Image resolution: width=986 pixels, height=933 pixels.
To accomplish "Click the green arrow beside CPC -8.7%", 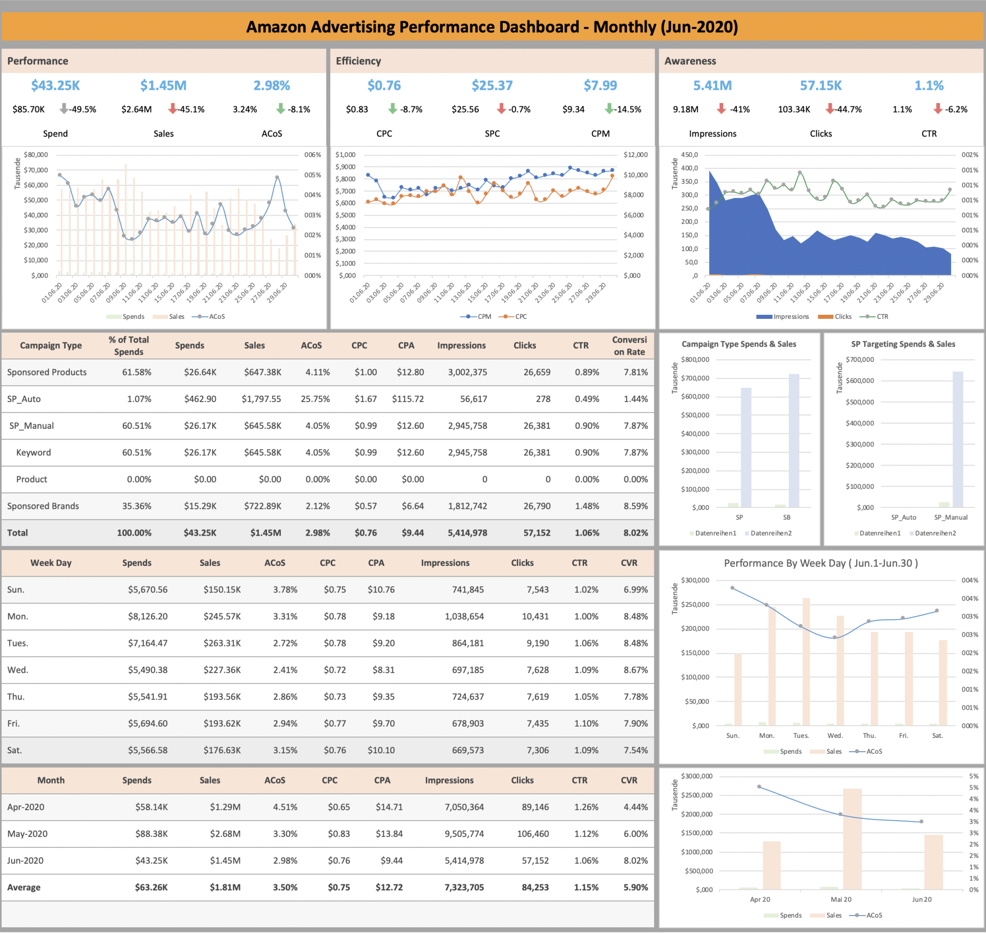I will pyautogui.click(x=393, y=109).
